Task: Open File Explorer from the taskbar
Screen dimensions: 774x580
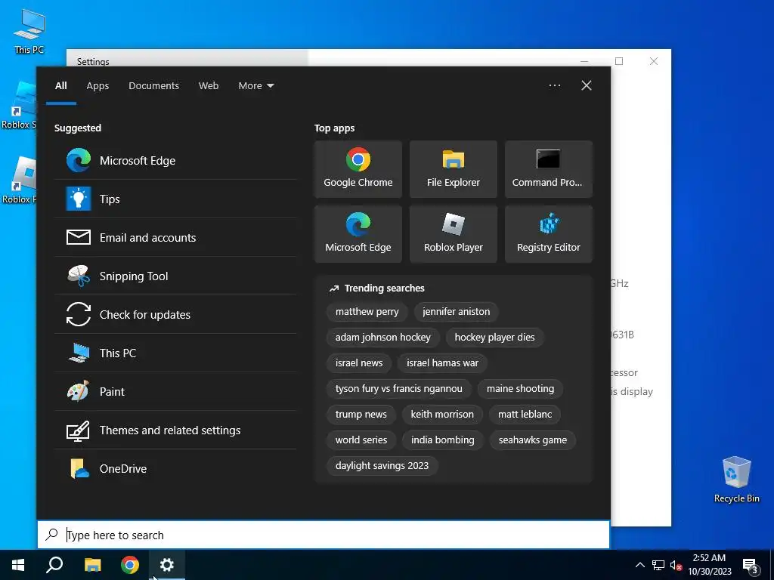Action: (92, 565)
